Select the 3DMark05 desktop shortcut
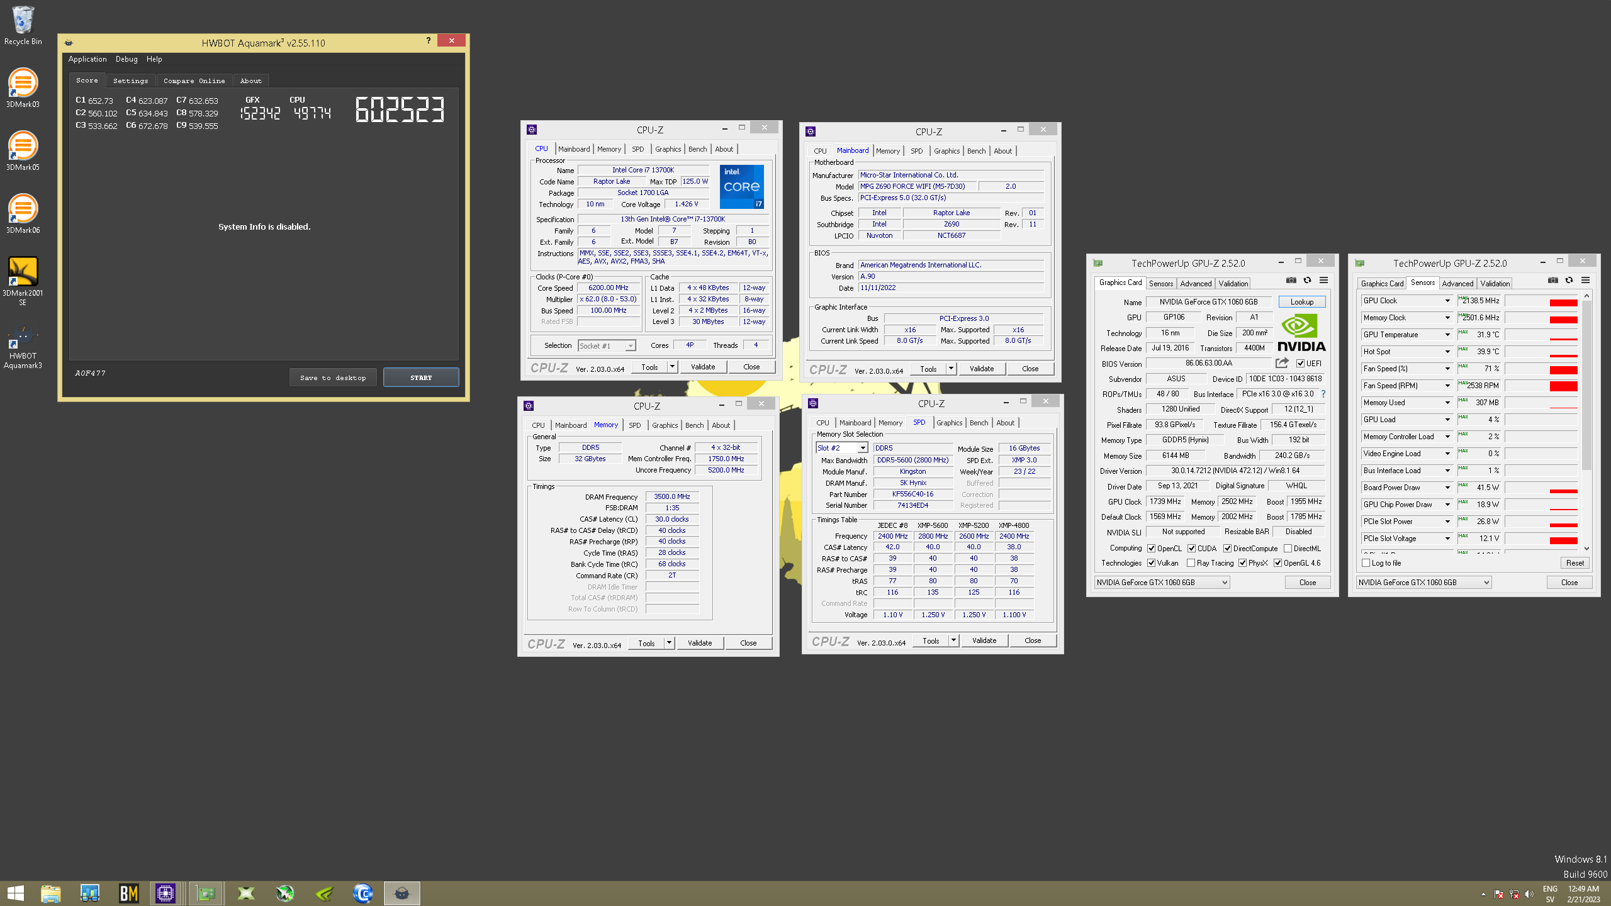 (x=23, y=151)
